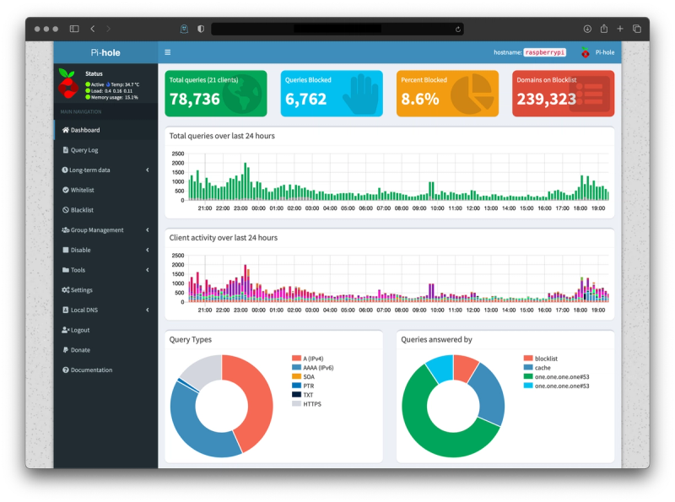Expand the Disable submenu chevron
The height and width of the screenshot is (502, 675).
click(147, 250)
